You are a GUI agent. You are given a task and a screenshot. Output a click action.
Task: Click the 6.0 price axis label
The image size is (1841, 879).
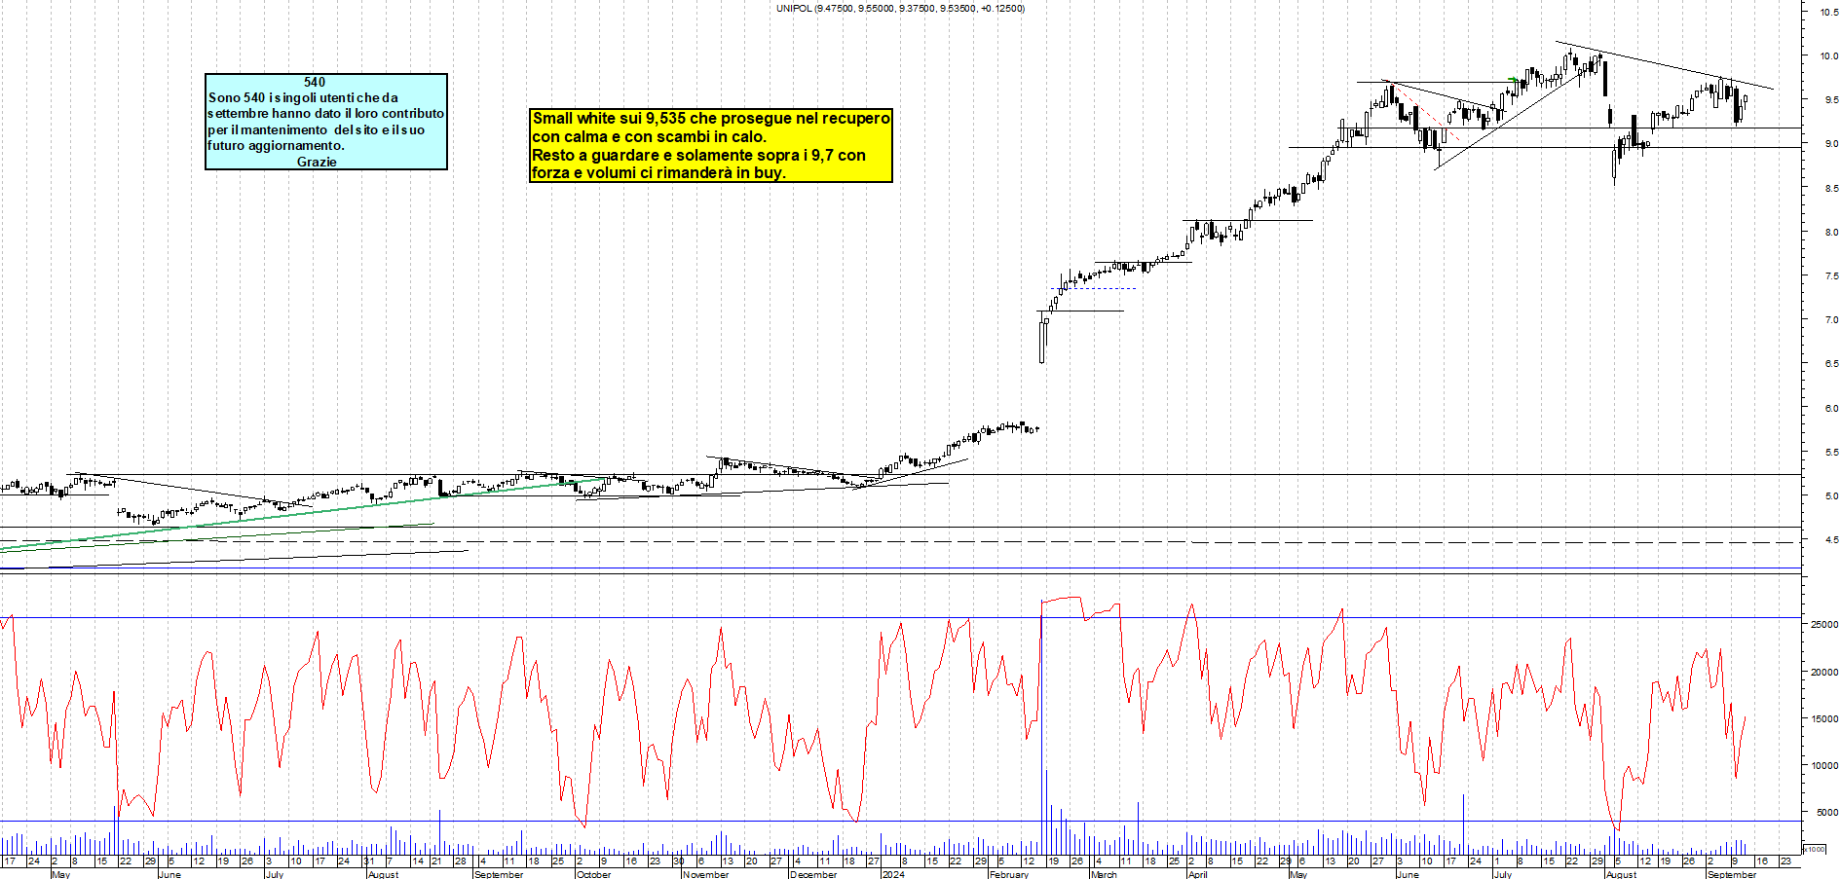tap(1831, 408)
